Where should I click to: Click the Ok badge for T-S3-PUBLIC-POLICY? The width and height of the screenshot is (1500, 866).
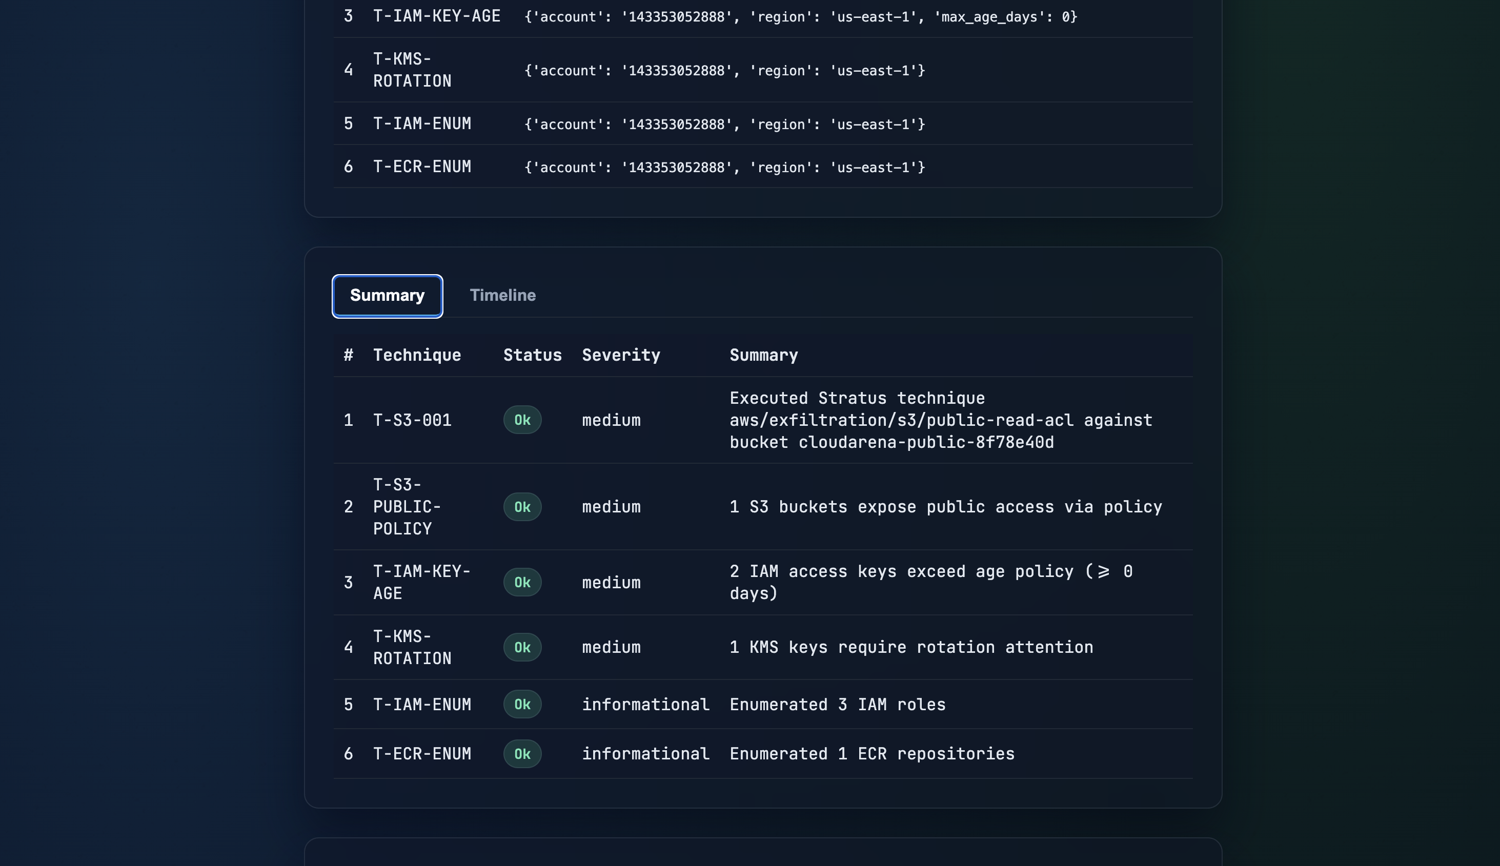point(522,507)
